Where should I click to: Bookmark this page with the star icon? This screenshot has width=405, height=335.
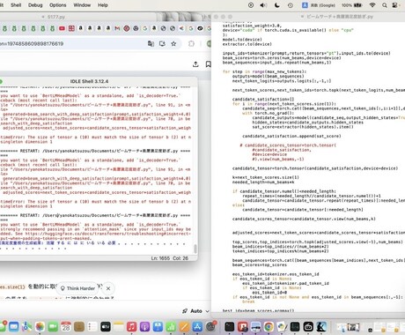[173, 43]
